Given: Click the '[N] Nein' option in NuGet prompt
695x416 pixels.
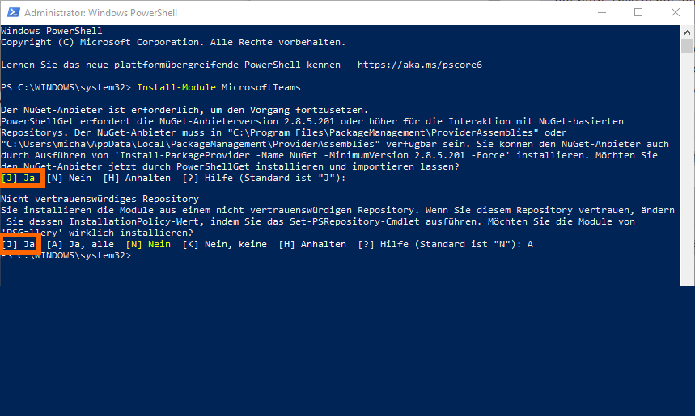Looking at the screenshot, I should point(69,178).
